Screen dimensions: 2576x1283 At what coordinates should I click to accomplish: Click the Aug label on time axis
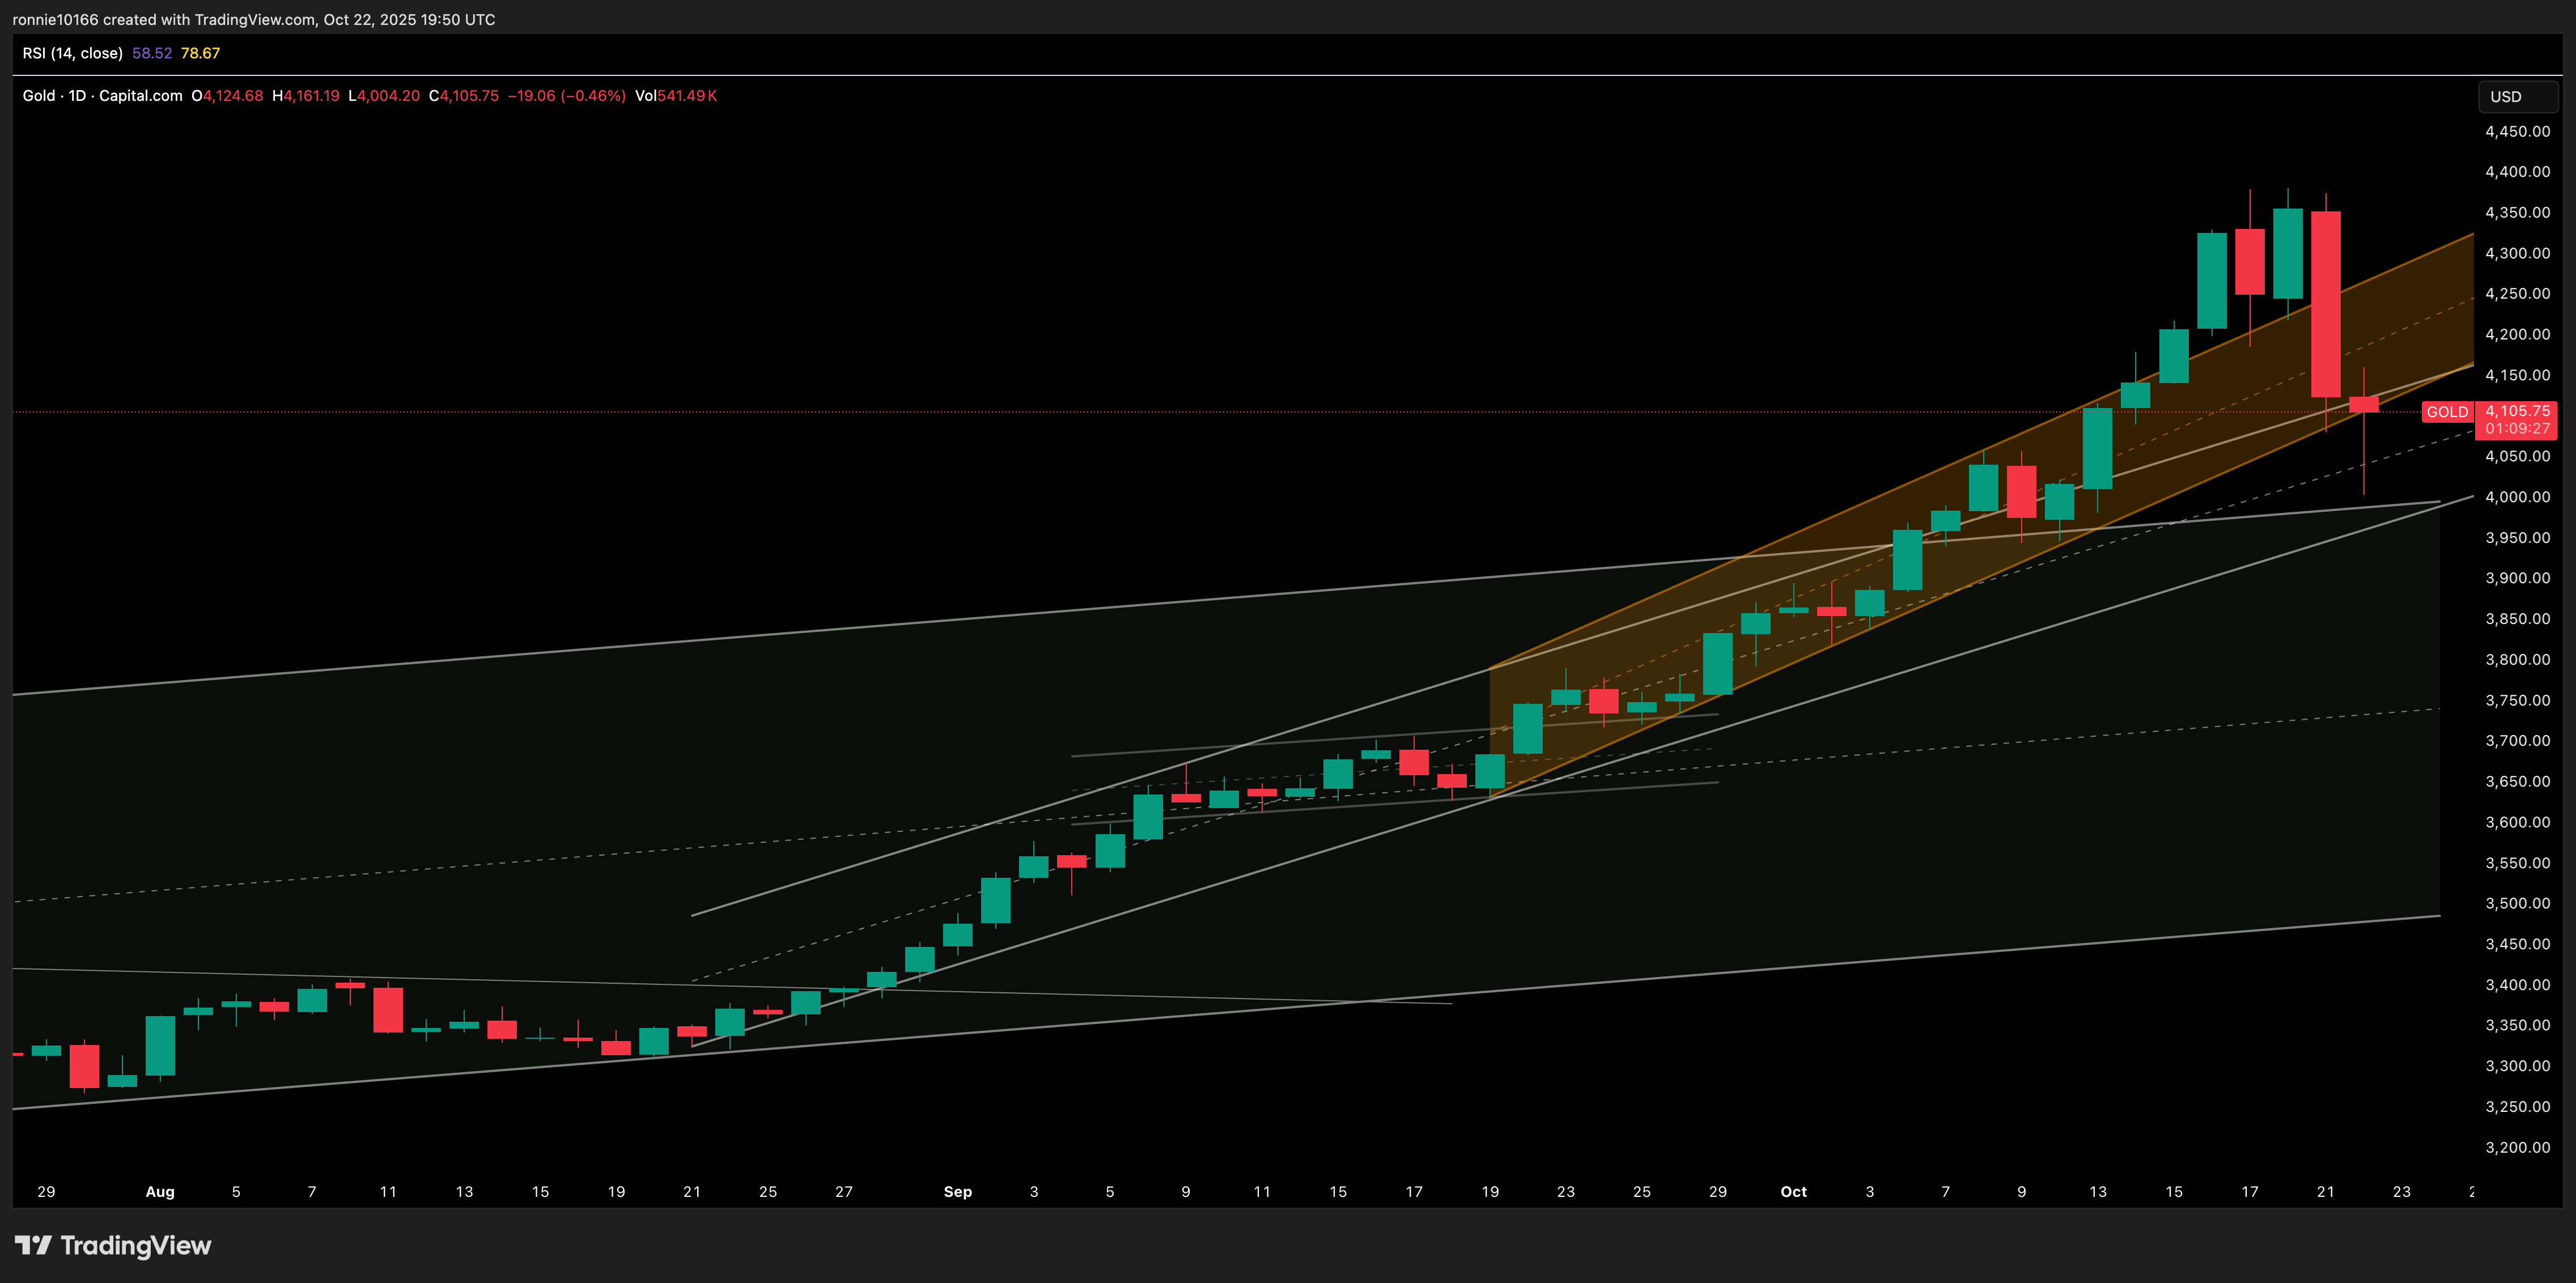[x=160, y=1191]
